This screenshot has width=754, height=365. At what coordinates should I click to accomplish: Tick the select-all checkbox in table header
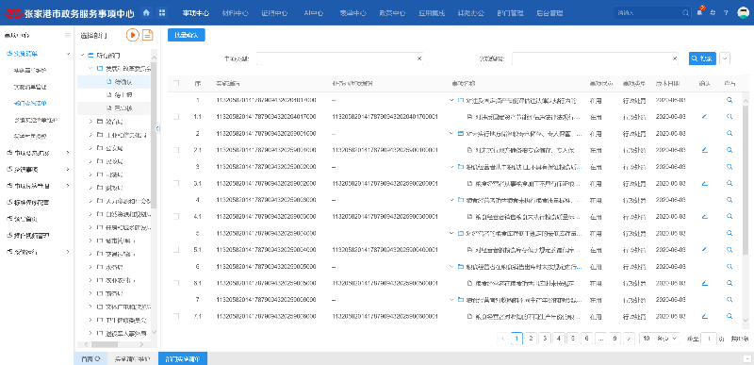(176, 83)
